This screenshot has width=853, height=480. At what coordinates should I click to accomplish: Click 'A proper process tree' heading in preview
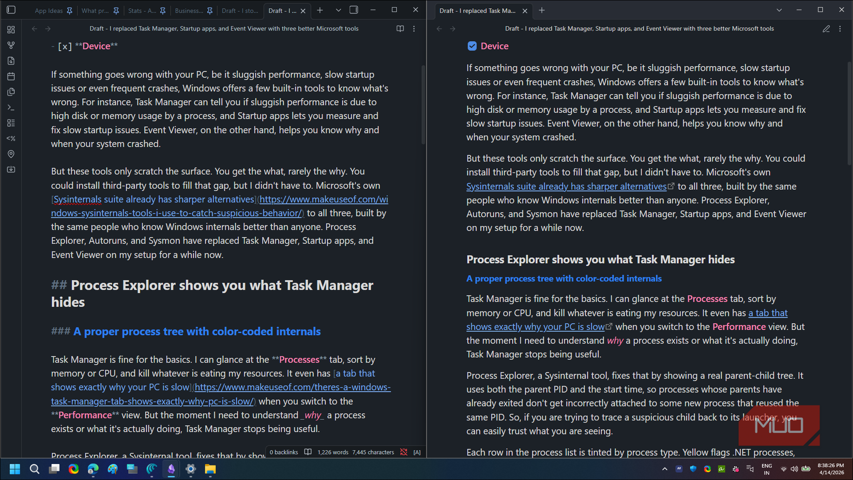[x=564, y=278]
